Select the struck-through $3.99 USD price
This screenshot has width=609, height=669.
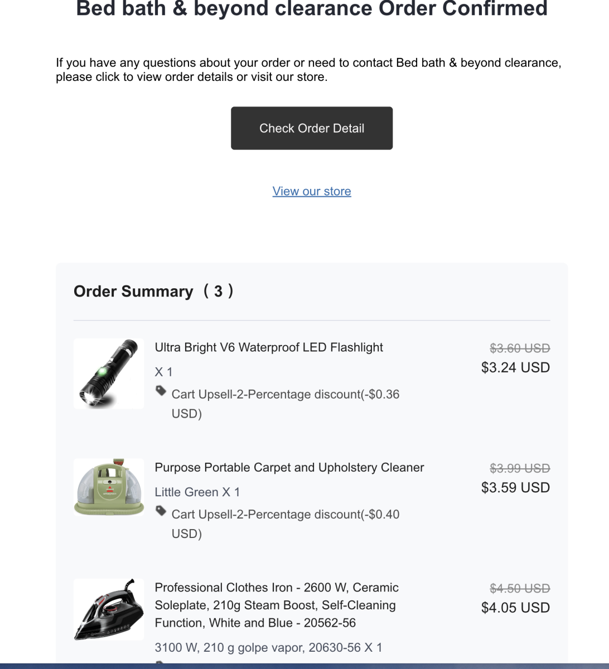coord(520,468)
